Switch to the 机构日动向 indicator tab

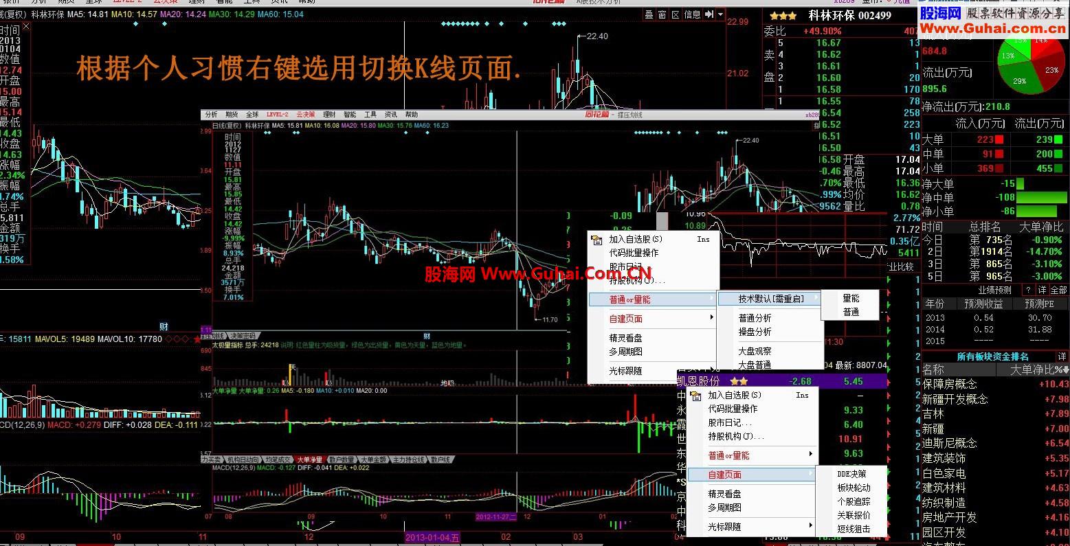point(242,459)
